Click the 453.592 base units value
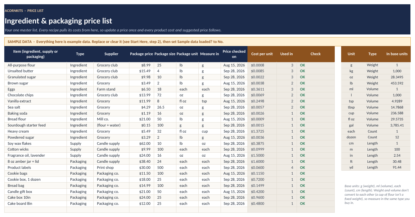The width and height of the screenshot is (415, 217). click(x=397, y=83)
